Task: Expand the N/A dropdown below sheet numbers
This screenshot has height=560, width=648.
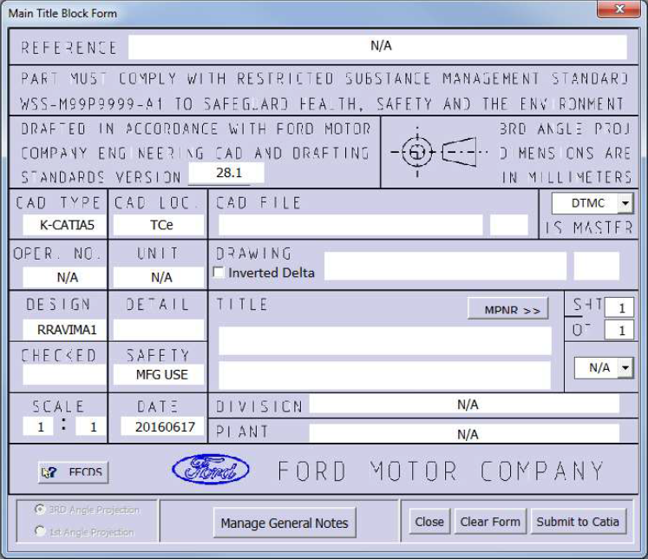Action: [625, 367]
